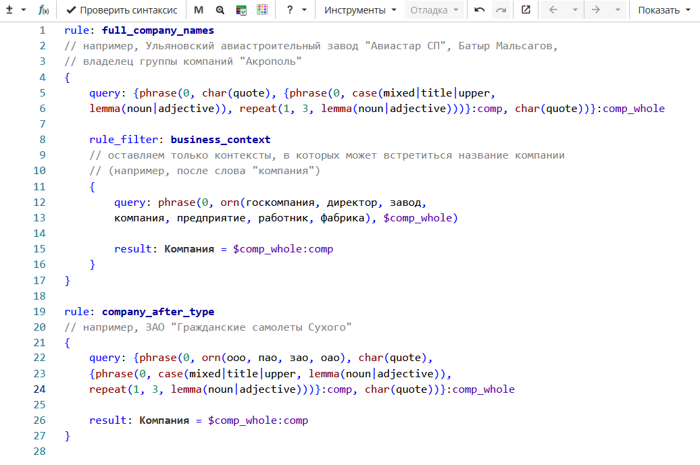The image size is (700, 465).
Task: Expand the arrow next to help icon
Action: point(305,10)
